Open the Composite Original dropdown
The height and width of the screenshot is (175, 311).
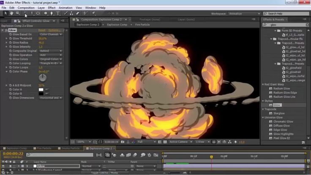(51, 51)
